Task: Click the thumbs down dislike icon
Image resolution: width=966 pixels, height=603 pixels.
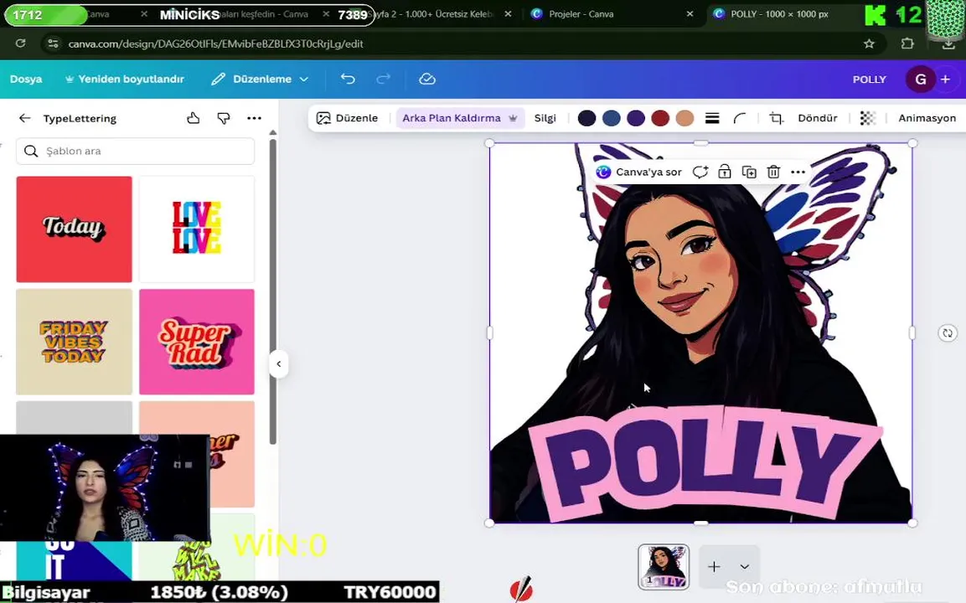Action: pyautogui.click(x=224, y=118)
